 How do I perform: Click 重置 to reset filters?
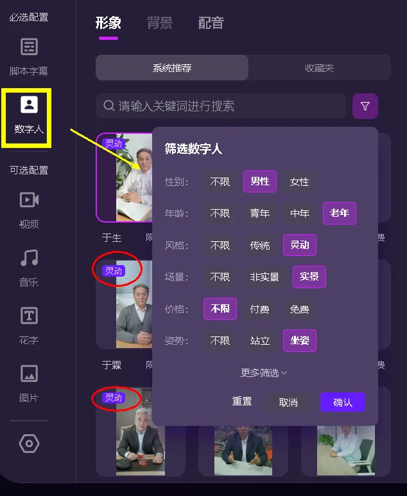[x=242, y=401]
